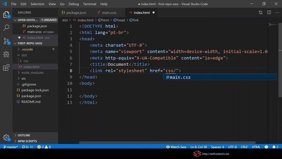The width and height of the screenshot is (282, 159).
Task: Open notifications bell in status bar
Action: (x=275, y=147)
